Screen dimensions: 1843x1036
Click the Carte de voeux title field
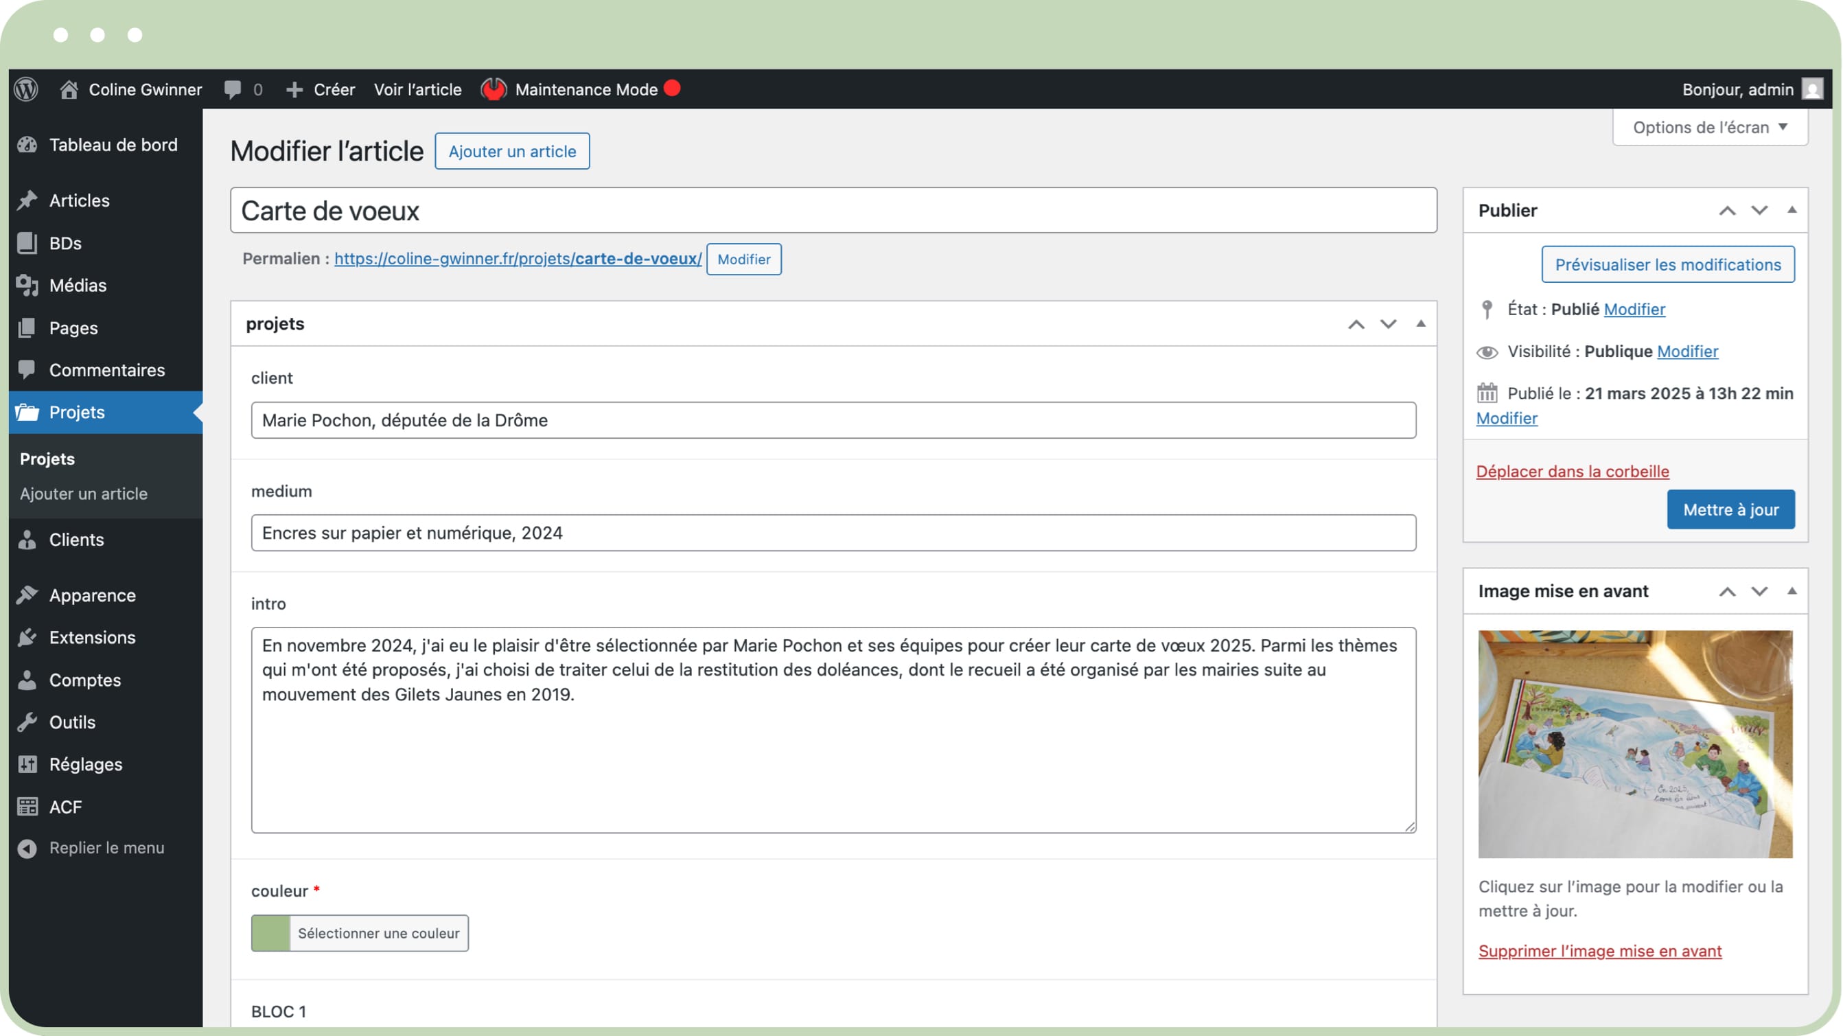click(833, 210)
